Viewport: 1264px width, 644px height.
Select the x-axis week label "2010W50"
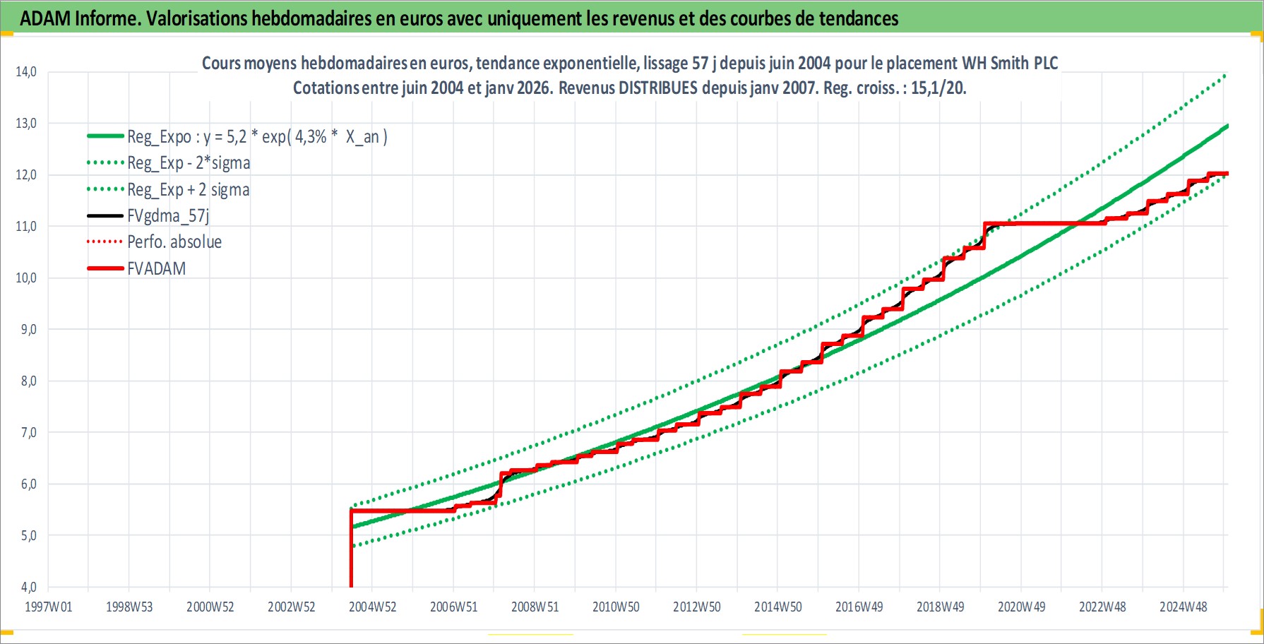616,607
